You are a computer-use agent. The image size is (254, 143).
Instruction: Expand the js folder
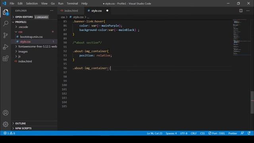click(19, 56)
